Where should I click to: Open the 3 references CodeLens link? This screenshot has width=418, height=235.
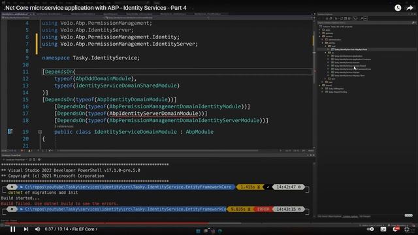[x=64, y=126]
